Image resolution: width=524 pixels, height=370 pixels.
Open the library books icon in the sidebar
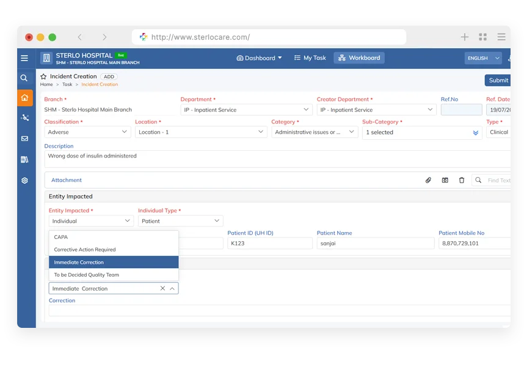click(x=24, y=159)
